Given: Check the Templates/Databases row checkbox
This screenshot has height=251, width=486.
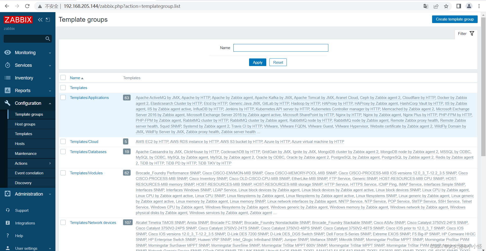Looking at the screenshot, I should tap(63, 152).
